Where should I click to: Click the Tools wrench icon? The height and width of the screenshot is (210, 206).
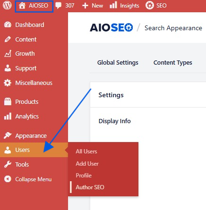coord(8,165)
